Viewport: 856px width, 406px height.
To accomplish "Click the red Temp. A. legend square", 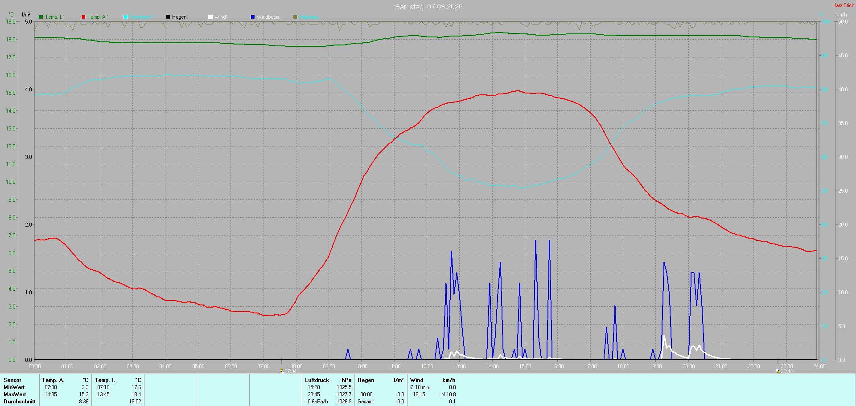I will click(x=83, y=17).
